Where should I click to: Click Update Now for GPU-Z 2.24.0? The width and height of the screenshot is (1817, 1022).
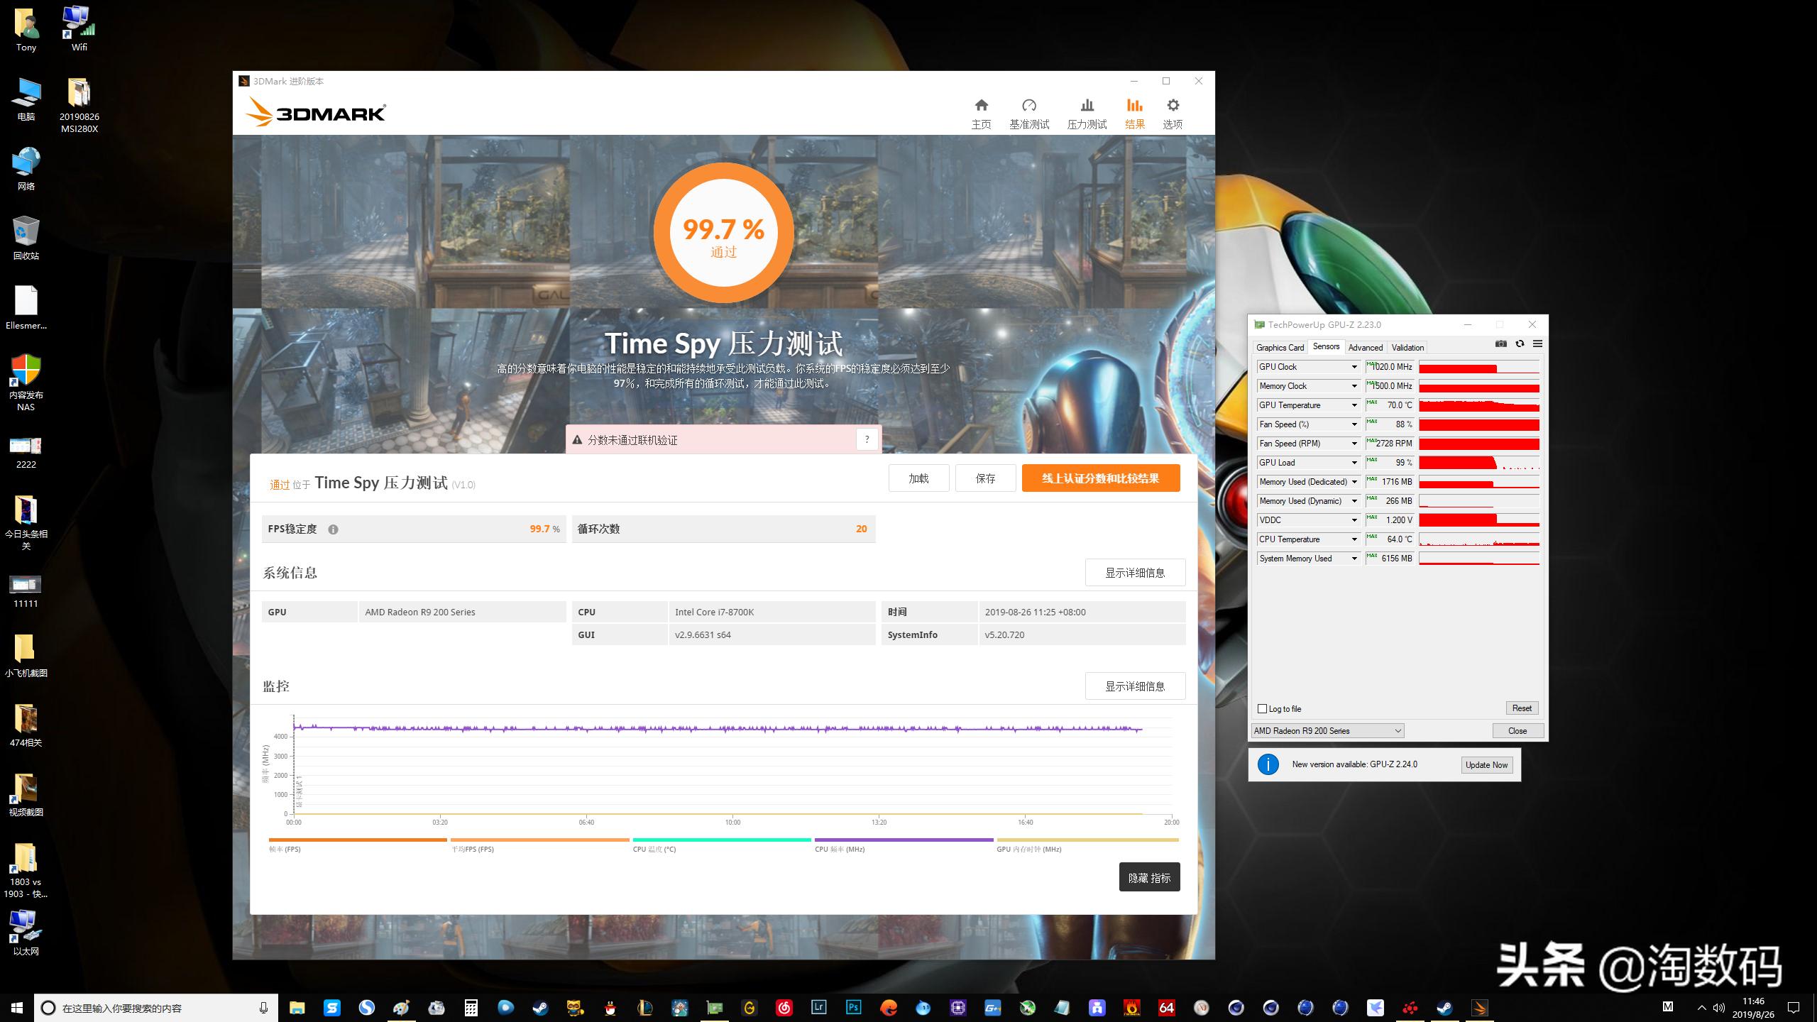click(x=1487, y=764)
